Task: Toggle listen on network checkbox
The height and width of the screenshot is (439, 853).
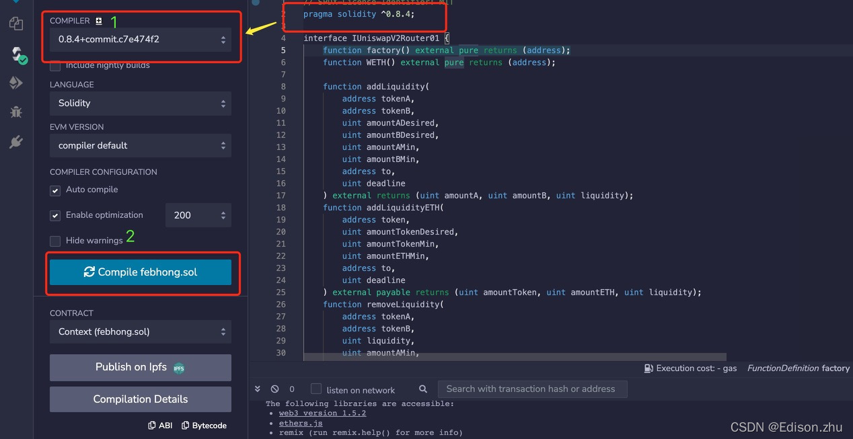Action: [x=316, y=389]
